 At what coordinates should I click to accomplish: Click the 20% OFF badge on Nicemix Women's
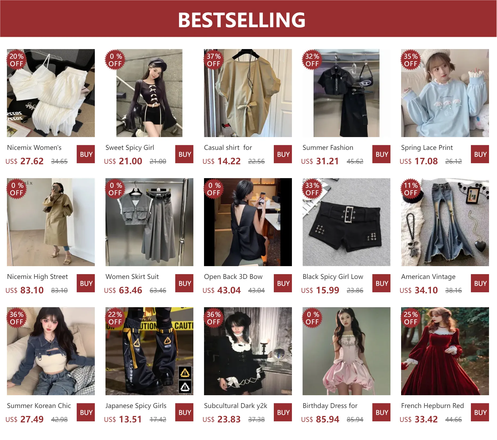[17, 60]
